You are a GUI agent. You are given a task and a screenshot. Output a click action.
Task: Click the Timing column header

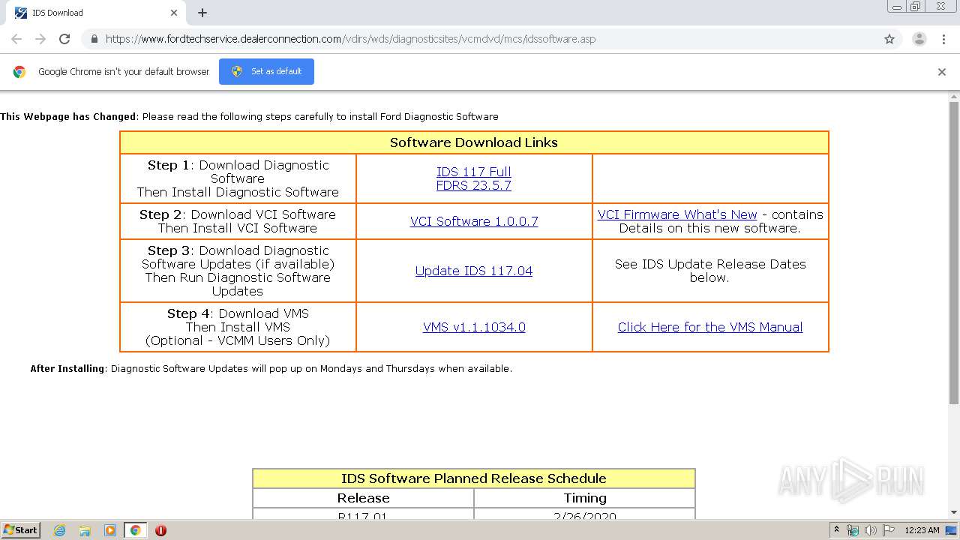(x=584, y=498)
